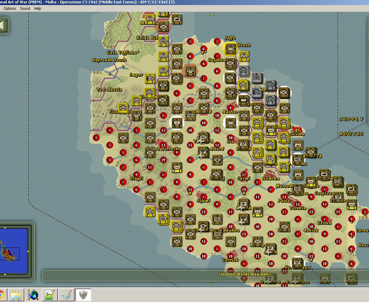Select the artillery unit showing 7 1

click(x=177, y=167)
